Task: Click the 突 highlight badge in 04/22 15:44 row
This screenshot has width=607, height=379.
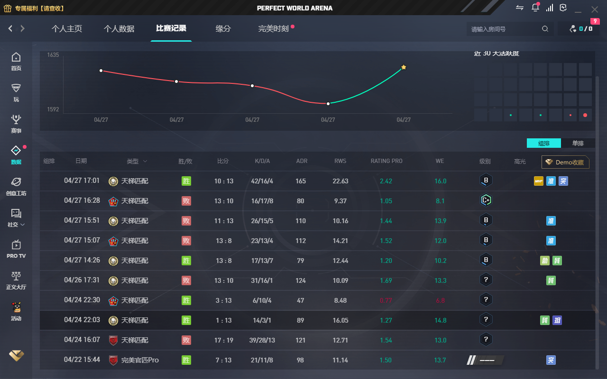Action: coord(551,360)
